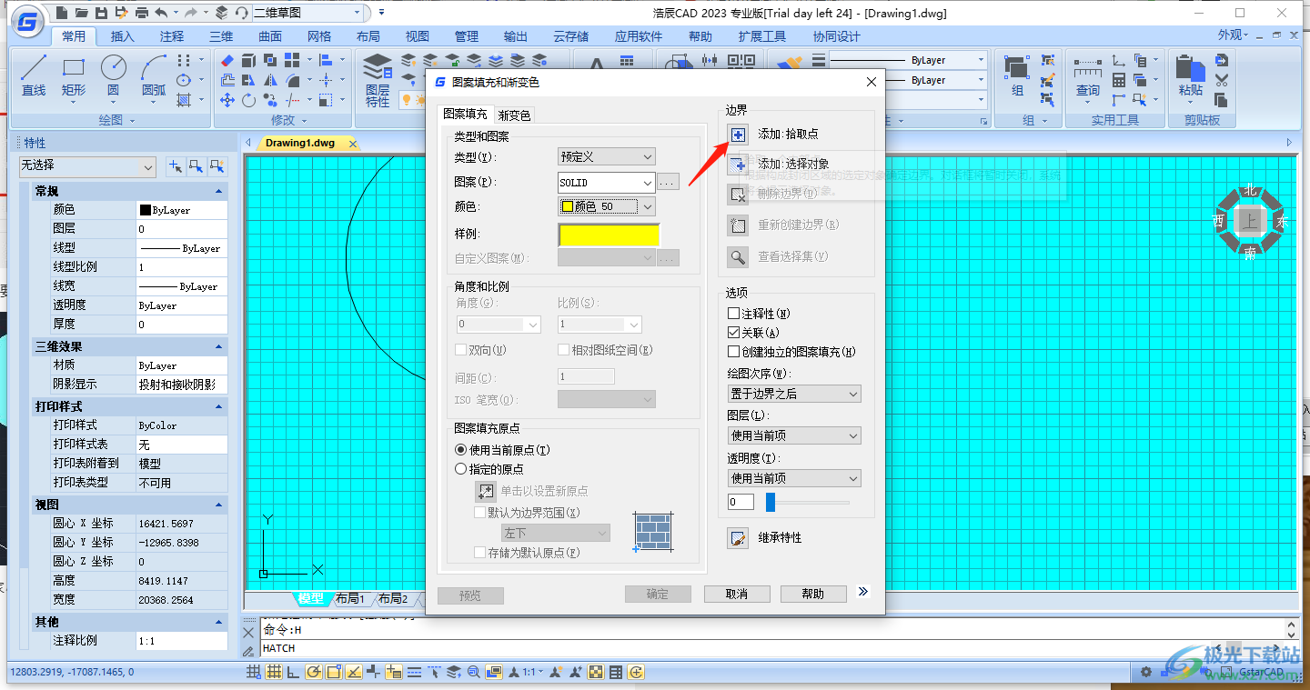Click the yellow 样例 sample swatch
The image size is (1310, 690).
609,235
